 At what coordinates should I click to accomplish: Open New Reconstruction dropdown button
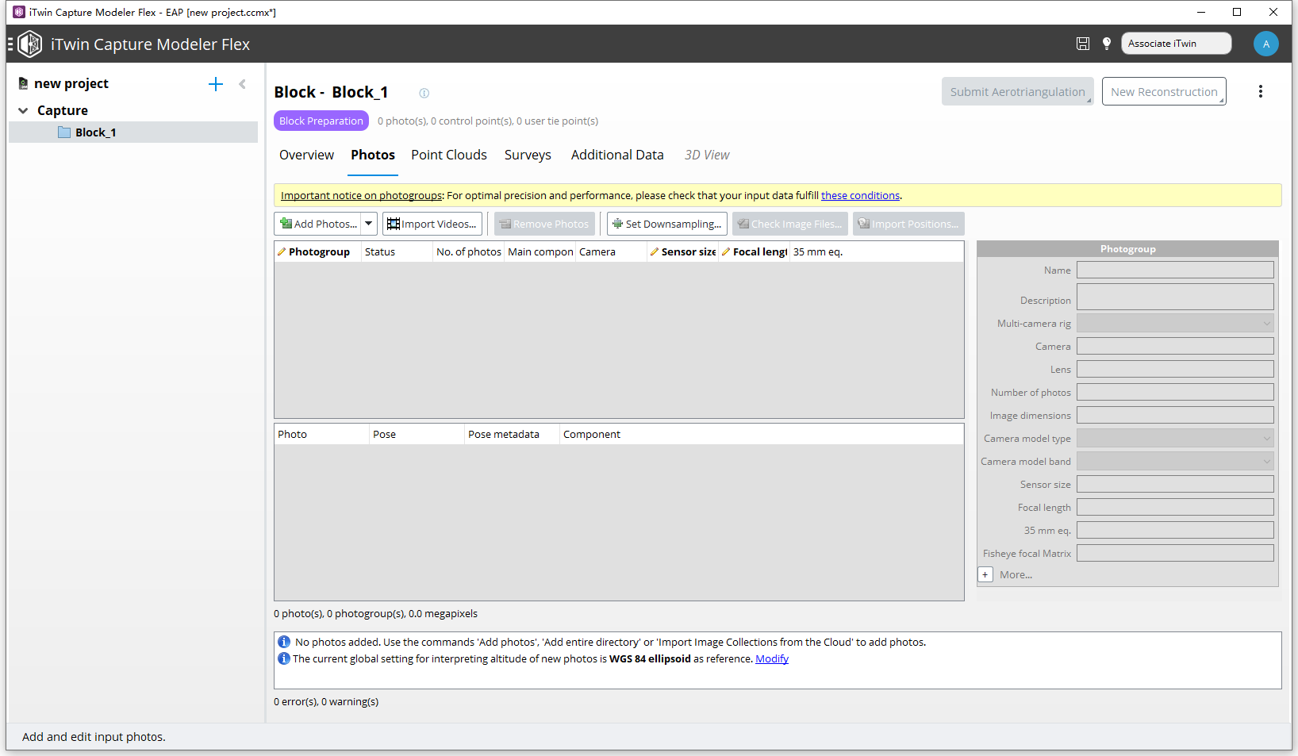pyautogui.click(x=1164, y=91)
